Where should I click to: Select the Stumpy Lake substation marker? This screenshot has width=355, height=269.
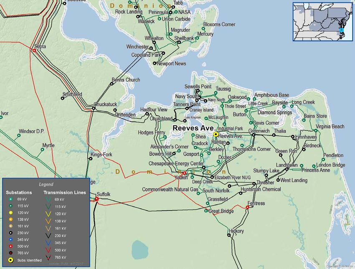click(x=266, y=175)
